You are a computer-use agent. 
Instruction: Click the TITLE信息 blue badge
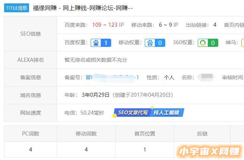16,8
